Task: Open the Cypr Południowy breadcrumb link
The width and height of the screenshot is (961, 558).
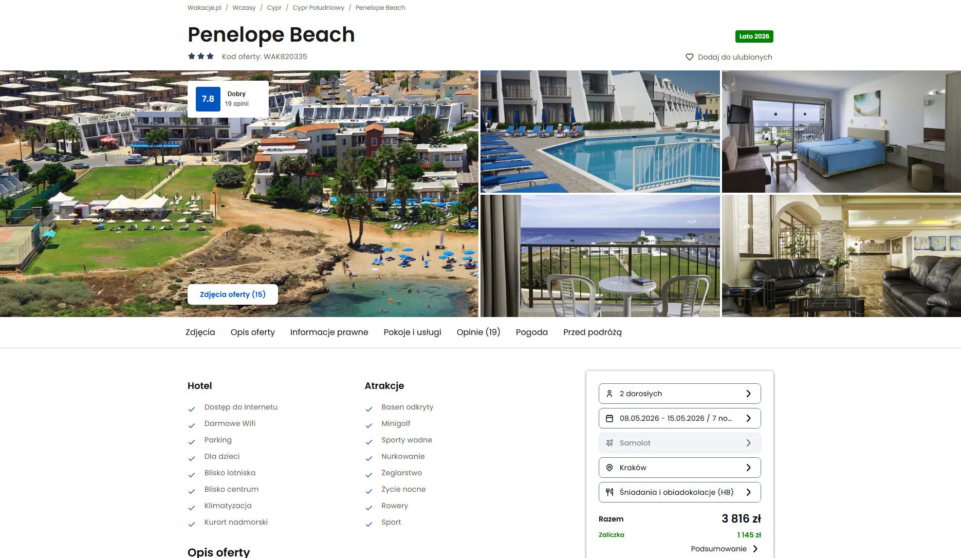Action: coord(319,8)
